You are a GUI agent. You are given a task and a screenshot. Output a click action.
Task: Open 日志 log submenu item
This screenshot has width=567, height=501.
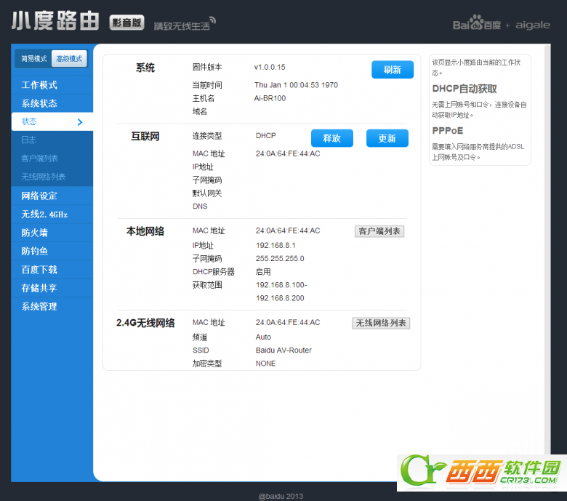point(52,140)
